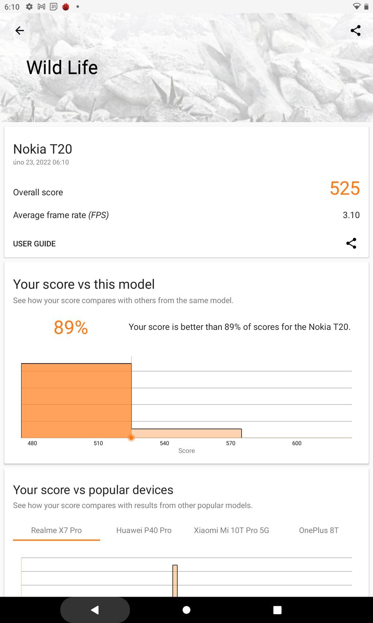The image size is (373, 623).
Task: Select the tall orange bar in the score chart
Action: tap(76, 400)
